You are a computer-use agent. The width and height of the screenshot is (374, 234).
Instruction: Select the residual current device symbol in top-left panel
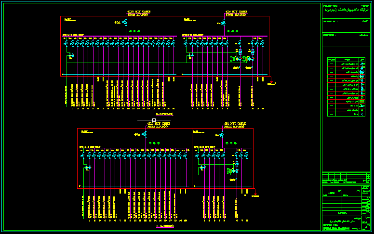coord(71,55)
